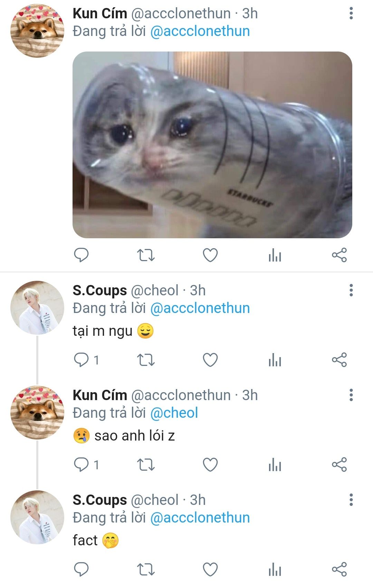The width and height of the screenshot is (373, 582).
Task: Open Kun Cím's shiba avatar on top tweet
Action: [x=37, y=31]
